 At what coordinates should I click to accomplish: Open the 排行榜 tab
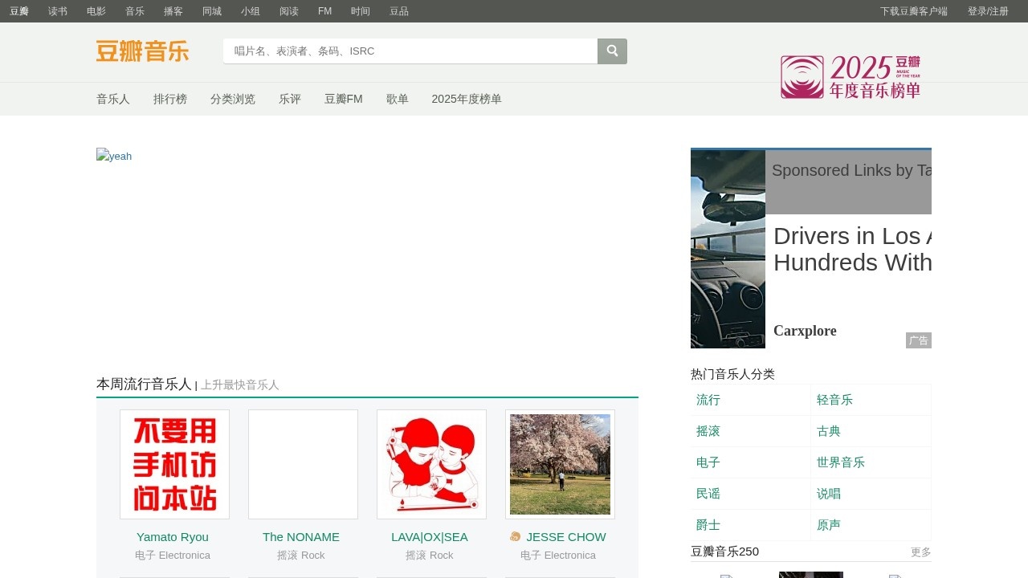pos(170,99)
